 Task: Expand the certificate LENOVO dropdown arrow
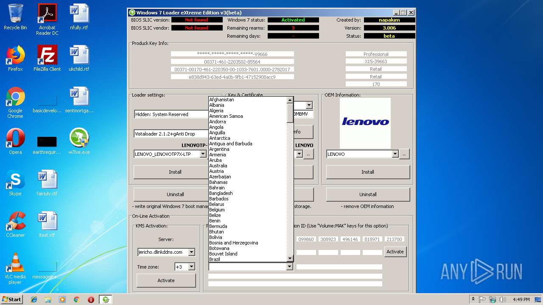pos(299,154)
